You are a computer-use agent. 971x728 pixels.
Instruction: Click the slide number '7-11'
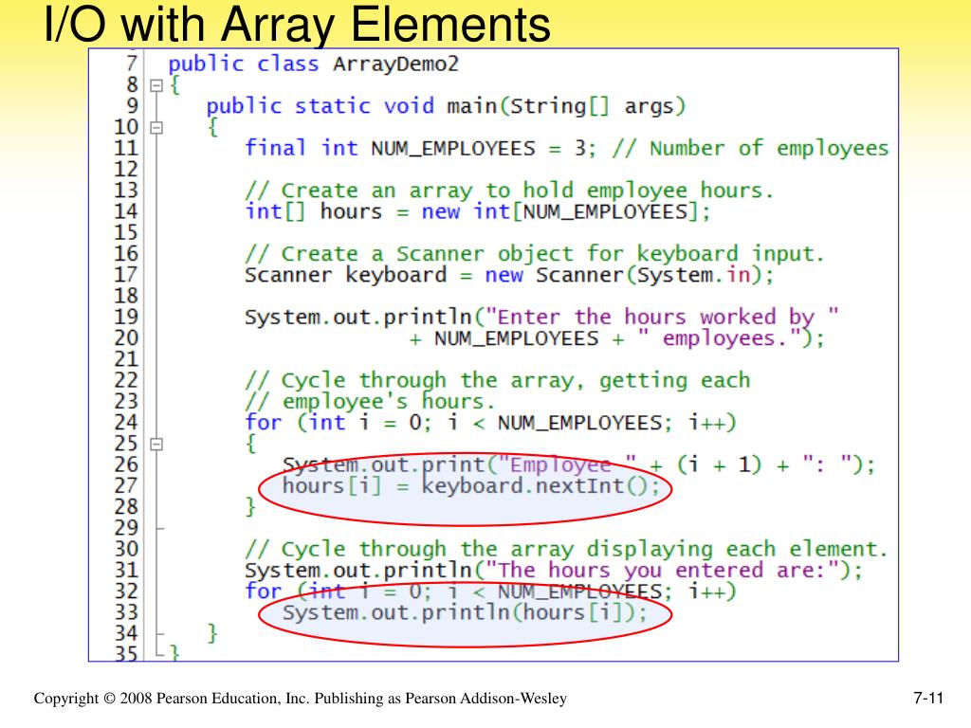928,699
